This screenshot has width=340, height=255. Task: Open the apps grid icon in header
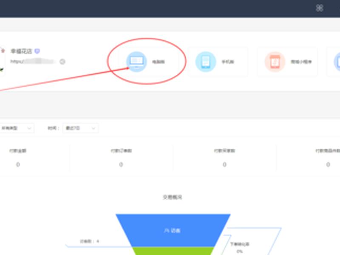click(320, 8)
